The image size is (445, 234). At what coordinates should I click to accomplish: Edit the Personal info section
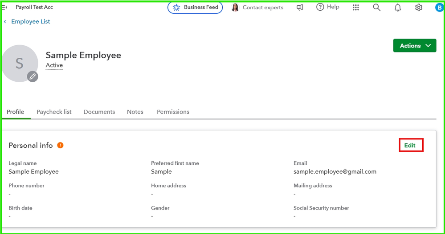click(410, 146)
